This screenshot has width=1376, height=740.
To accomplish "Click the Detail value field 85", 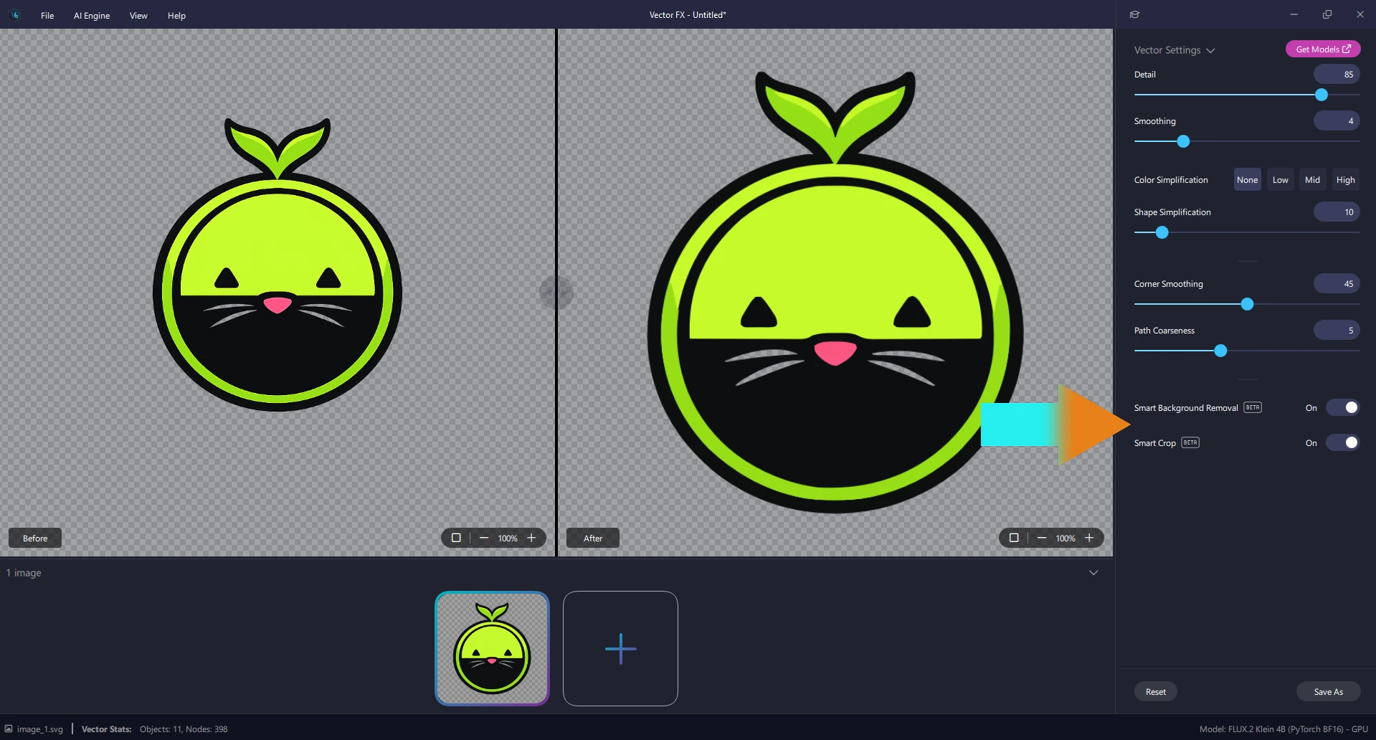I will (x=1337, y=75).
